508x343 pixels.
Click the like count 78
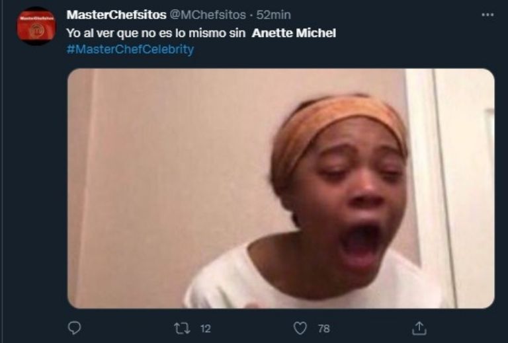click(323, 328)
